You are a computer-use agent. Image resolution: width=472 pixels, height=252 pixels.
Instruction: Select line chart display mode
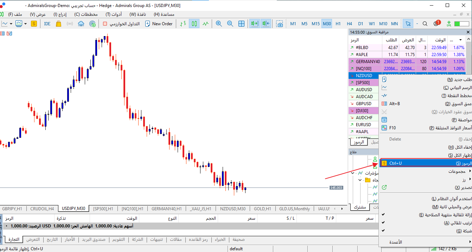[205, 24]
